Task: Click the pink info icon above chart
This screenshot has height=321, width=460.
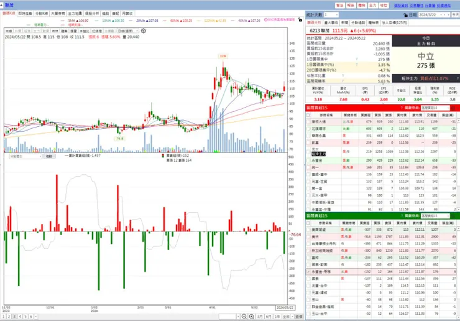Action: tap(266, 20)
